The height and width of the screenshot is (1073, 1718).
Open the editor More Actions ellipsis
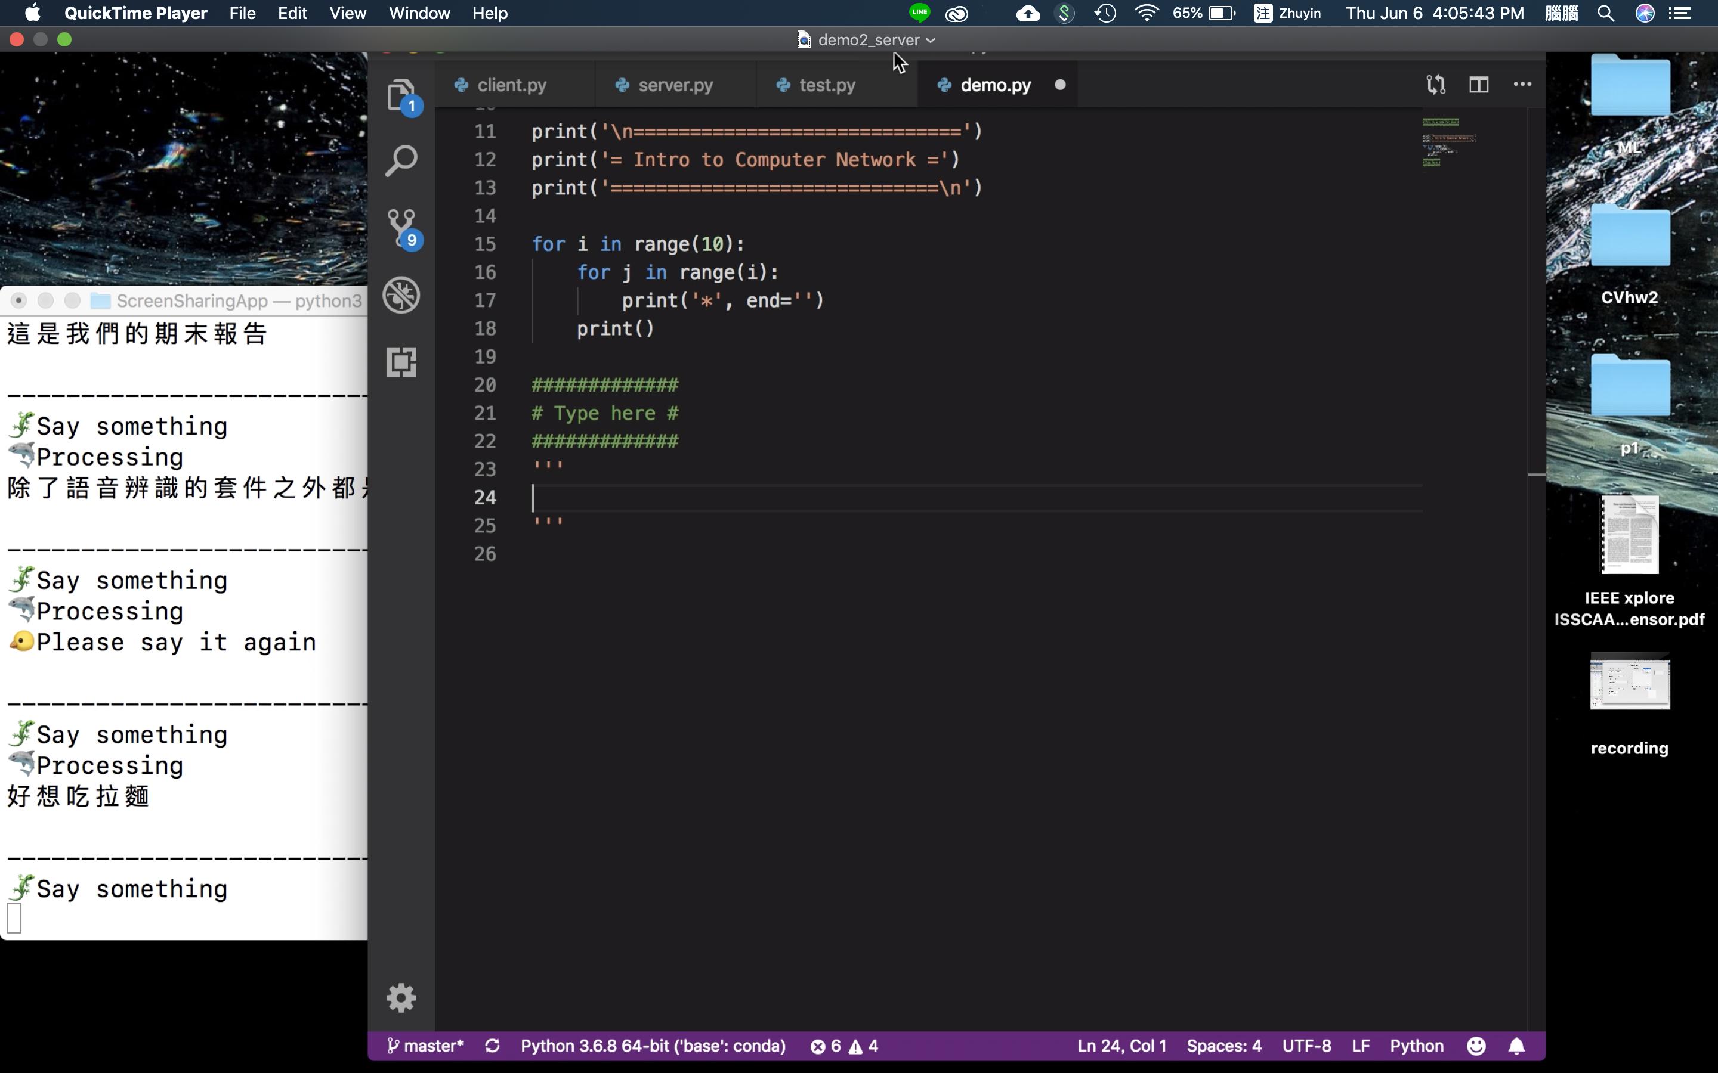[1522, 85]
